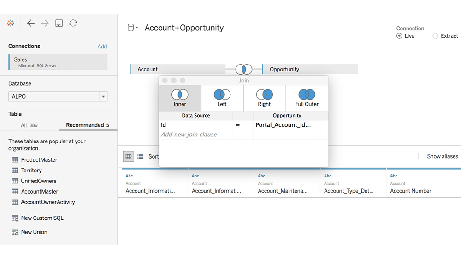Select the Extract connection option
This screenshot has width=461, height=259.
(x=435, y=36)
